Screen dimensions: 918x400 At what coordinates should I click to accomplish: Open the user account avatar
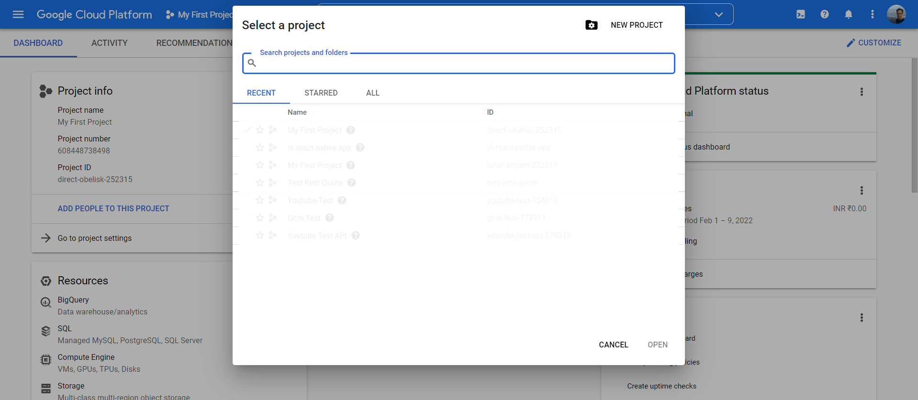coord(896,14)
